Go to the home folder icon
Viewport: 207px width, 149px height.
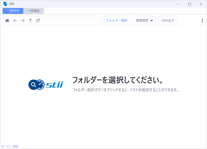pos(7,21)
